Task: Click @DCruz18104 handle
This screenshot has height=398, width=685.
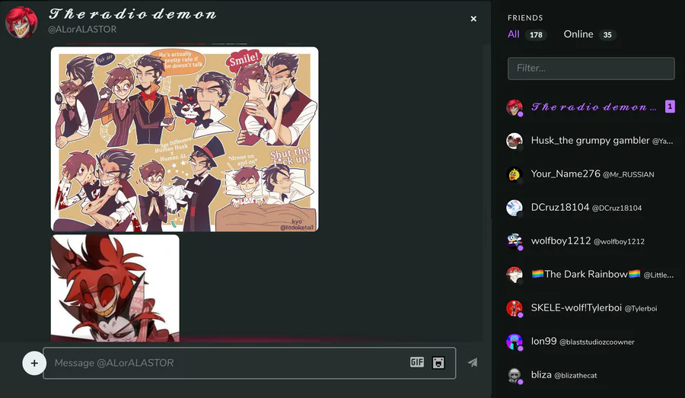Action: click(616, 209)
